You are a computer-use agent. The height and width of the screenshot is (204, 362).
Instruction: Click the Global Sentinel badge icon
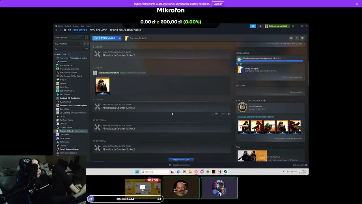click(242, 108)
